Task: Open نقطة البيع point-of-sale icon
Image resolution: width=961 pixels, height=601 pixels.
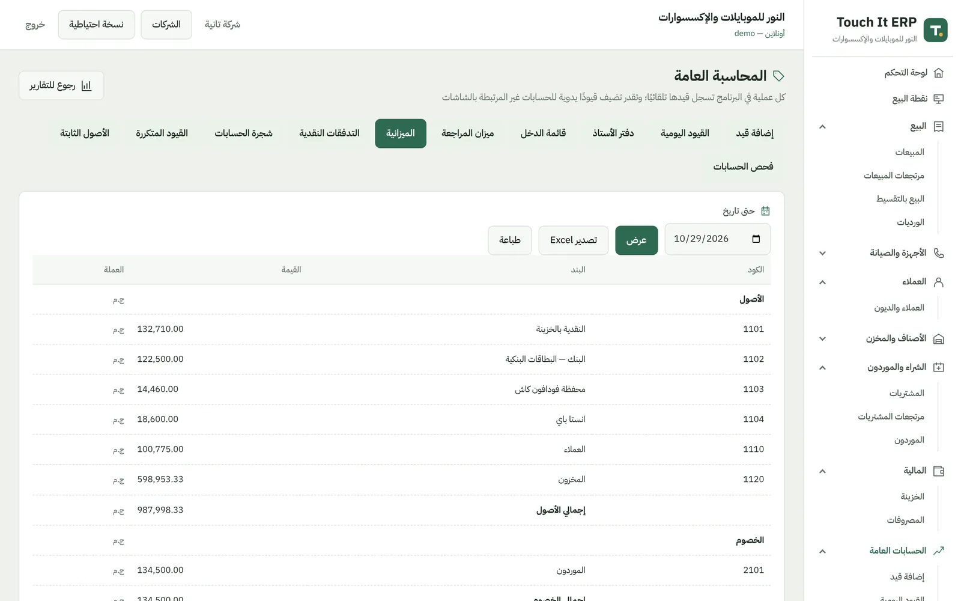Action: coord(939,99)
